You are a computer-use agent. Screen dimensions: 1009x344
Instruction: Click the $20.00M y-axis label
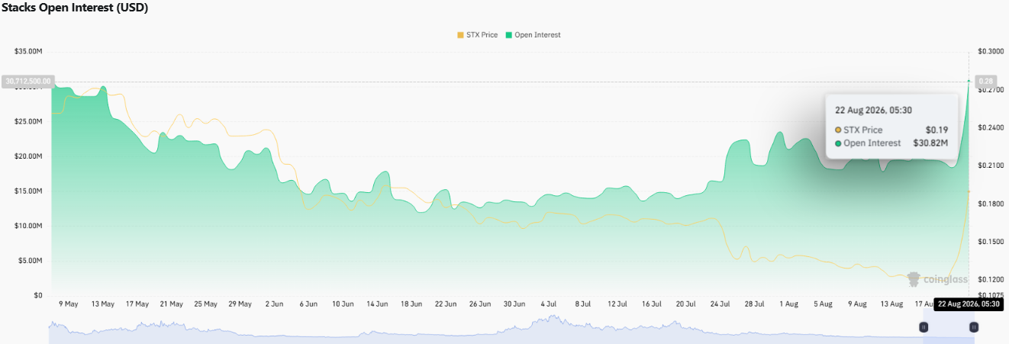click(x=28, y=156)
